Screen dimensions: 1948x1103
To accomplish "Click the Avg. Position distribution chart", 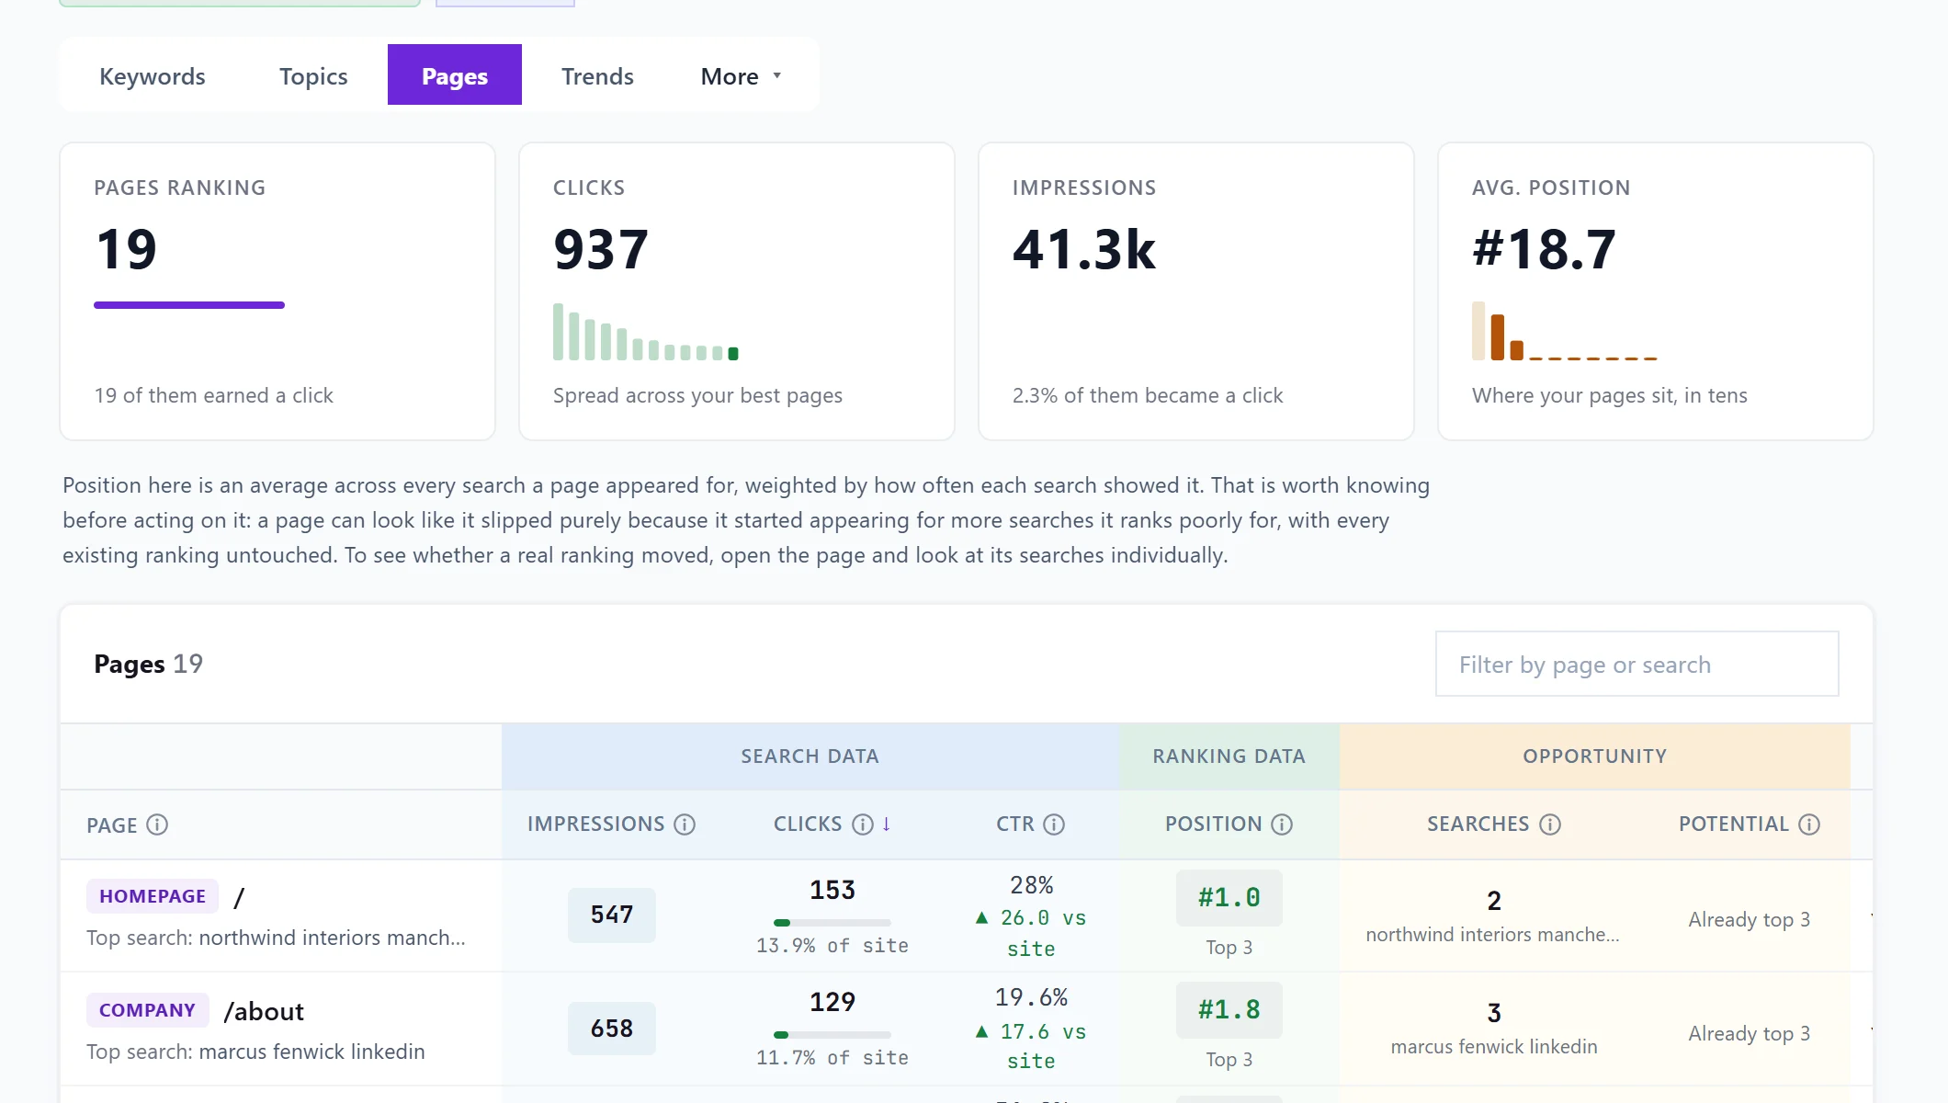I will coord(1565,331).
